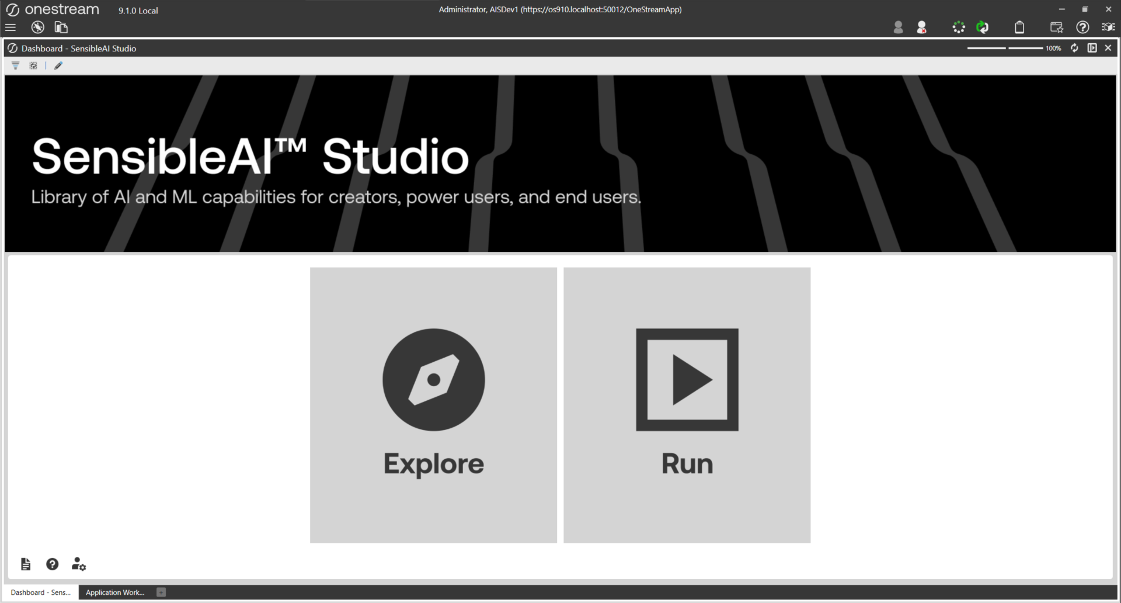Viewport: 1121px width, 603px height.
Task: Select the Dashboard - Sens... tab
Action: click(x=40, y=592)
